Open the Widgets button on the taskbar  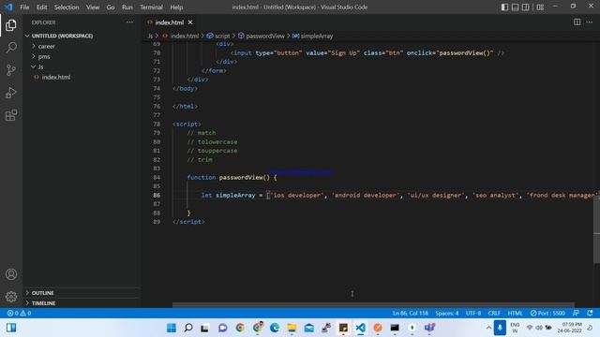(x=11, y=328)
